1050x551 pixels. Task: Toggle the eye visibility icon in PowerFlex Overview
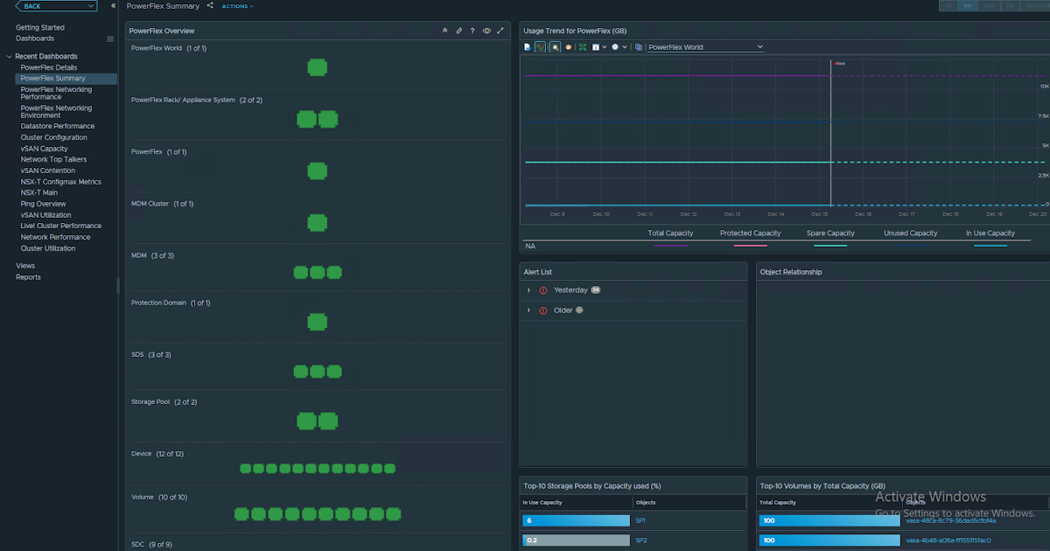pos(486,31)
